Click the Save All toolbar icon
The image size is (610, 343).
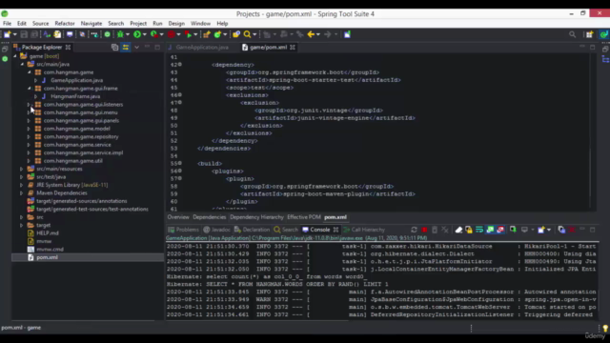coord(34,34)
